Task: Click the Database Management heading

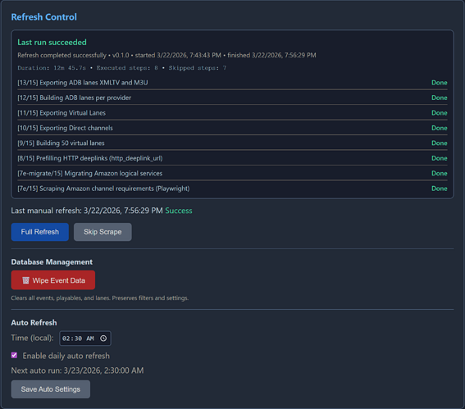Action: point(52,262)
